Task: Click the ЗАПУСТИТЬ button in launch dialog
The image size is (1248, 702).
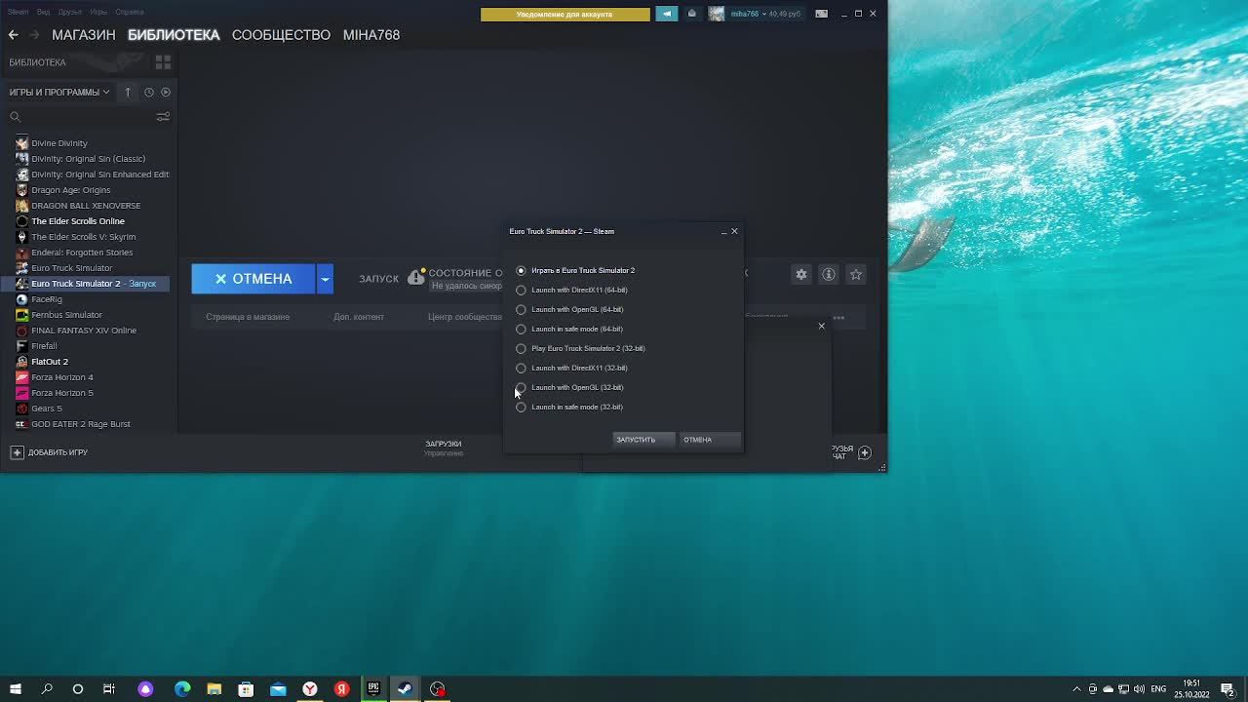Action: pyautogui.click(x=643, y=440)
